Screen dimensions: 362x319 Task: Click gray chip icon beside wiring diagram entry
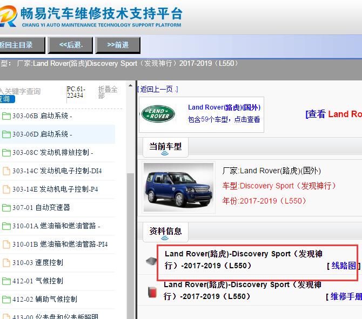pos(151,261)
